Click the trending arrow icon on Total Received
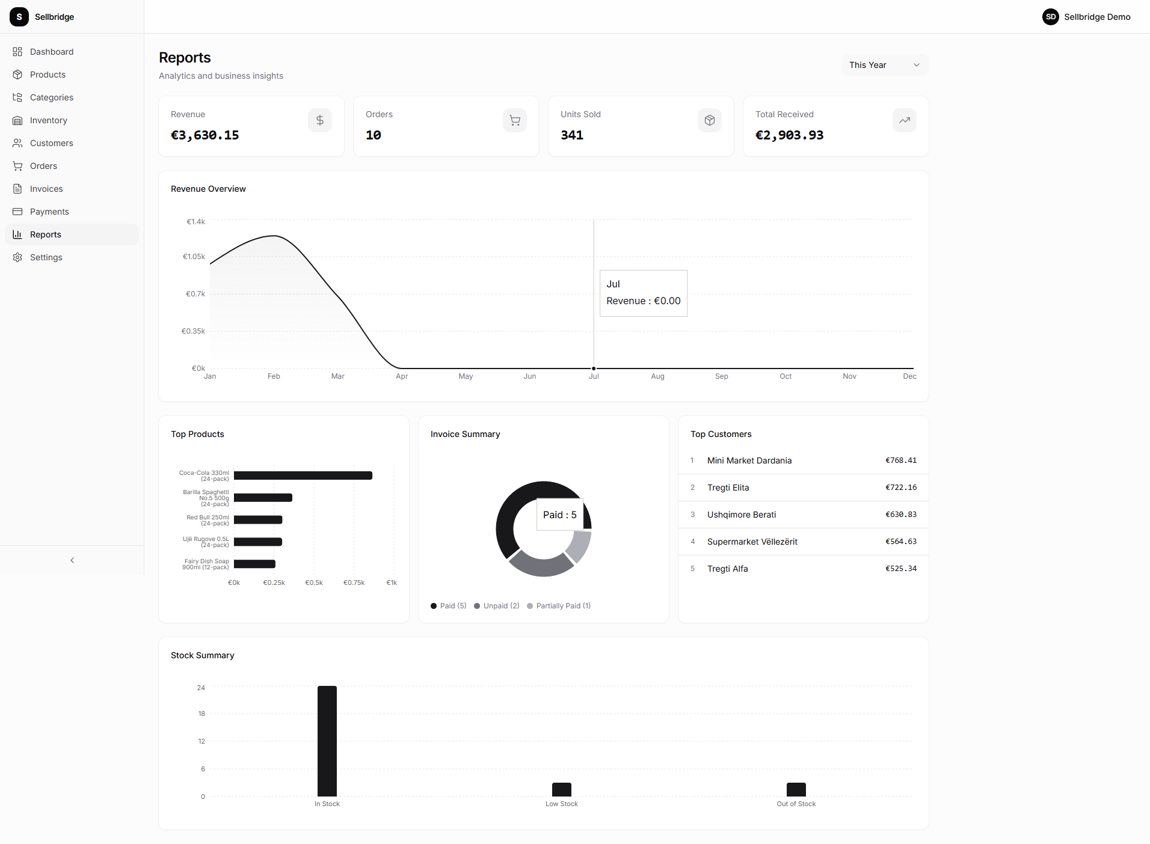The height and width of the screenshot is (844, 1150). click(x=904, y=120)
